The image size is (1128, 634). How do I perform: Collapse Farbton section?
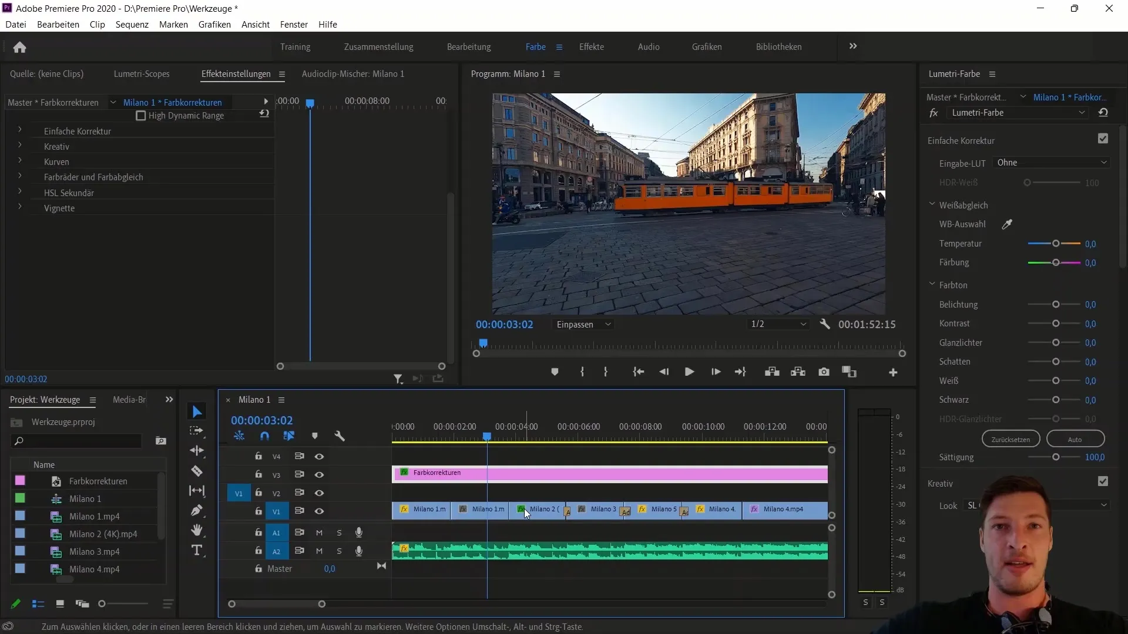(x=932, y=284)
